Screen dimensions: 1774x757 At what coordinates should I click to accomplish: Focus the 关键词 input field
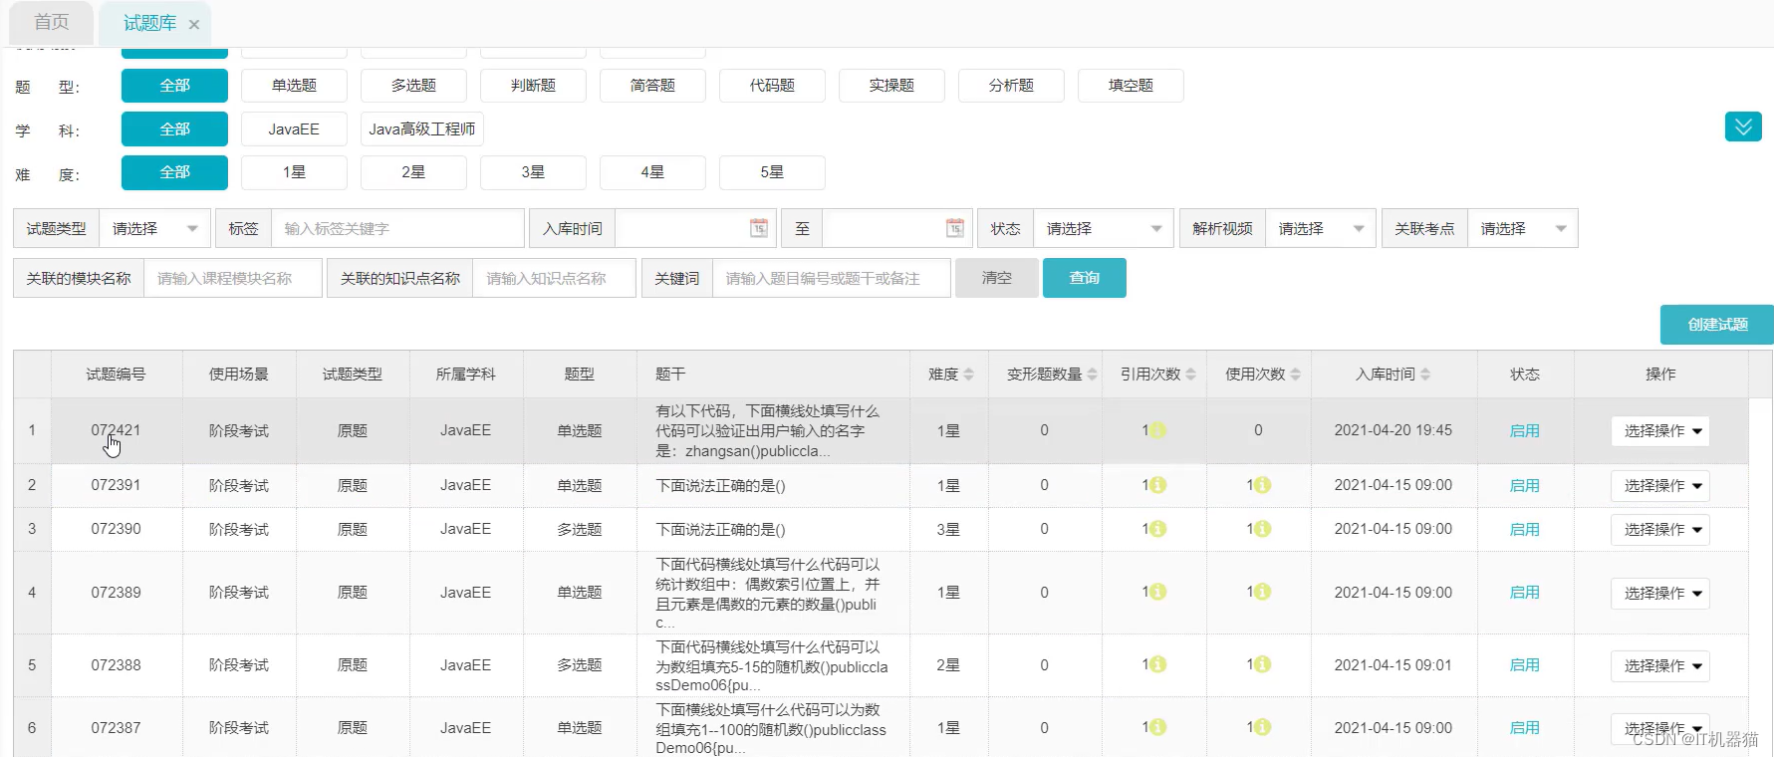tap(832, 278)
